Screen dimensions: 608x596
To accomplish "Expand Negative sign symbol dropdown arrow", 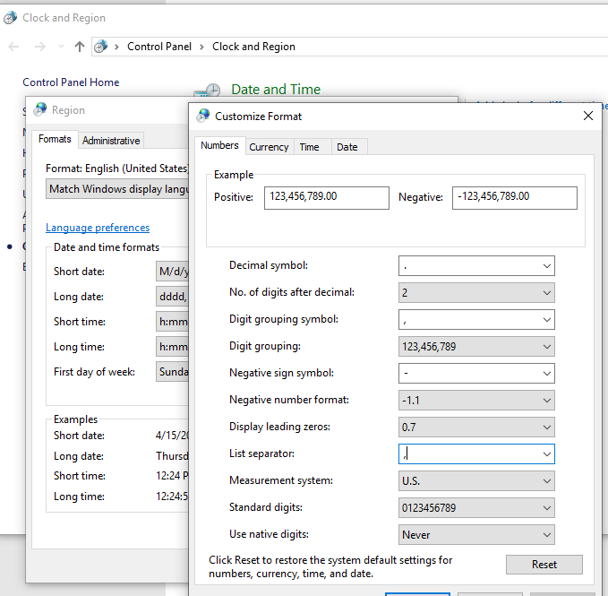I will pyautogui.click(x=547, y=373).
